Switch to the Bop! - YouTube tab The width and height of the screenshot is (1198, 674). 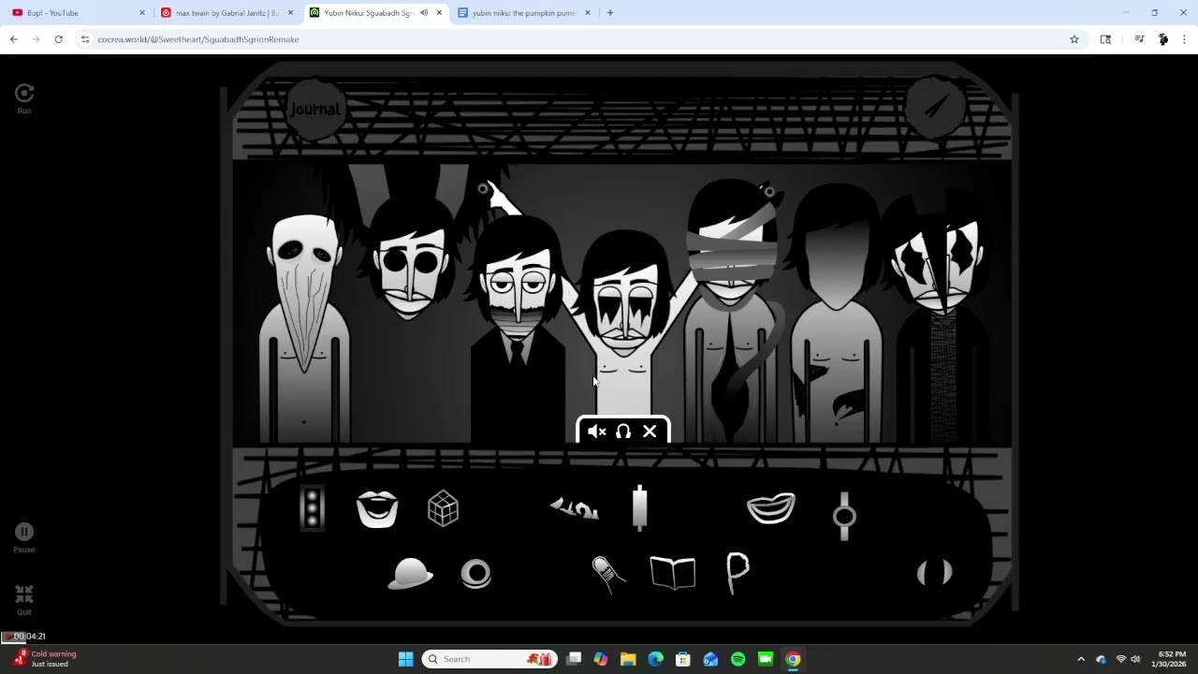tap(77, 13)
